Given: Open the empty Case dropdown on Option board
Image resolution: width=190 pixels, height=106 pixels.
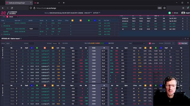Looking at the screenshot, I should click(139, 43).
